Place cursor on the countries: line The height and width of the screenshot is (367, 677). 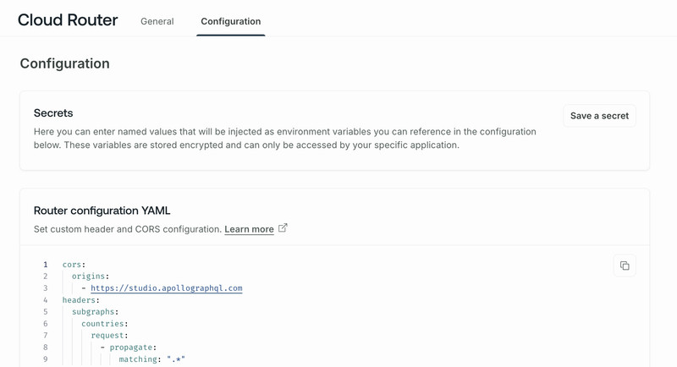[104, 324]
